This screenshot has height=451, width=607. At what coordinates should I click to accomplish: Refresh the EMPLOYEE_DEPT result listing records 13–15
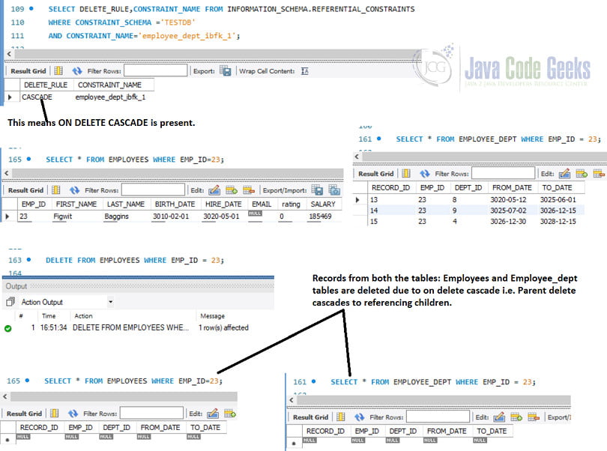[x=425, y=173]
